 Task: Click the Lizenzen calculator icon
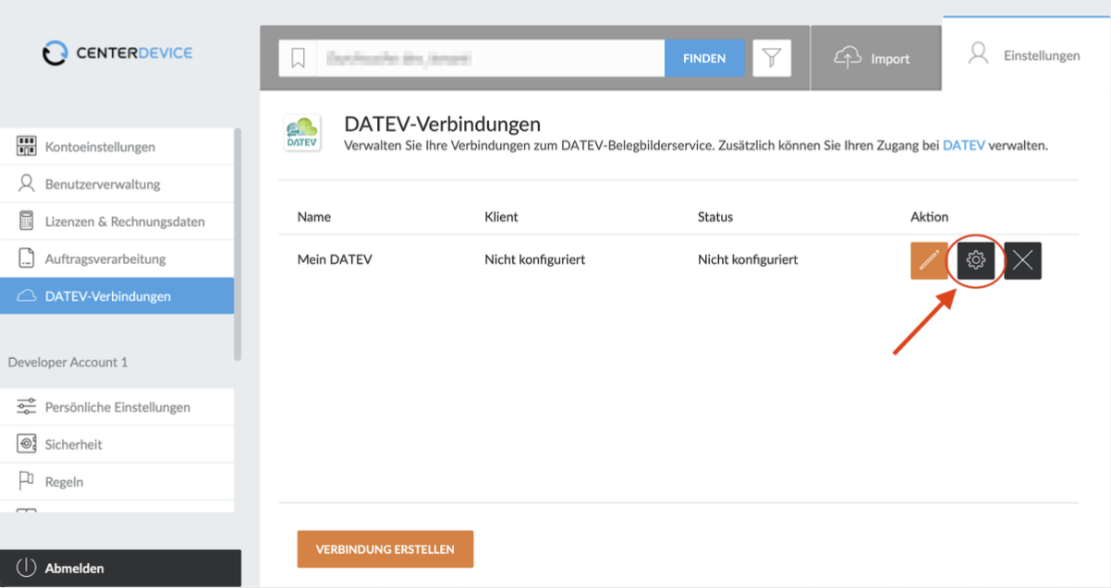click(27, 221)
